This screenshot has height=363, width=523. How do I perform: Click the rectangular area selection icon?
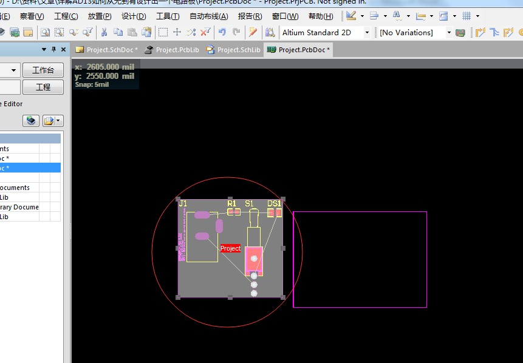pyautogui.click(x=162, y=33)
